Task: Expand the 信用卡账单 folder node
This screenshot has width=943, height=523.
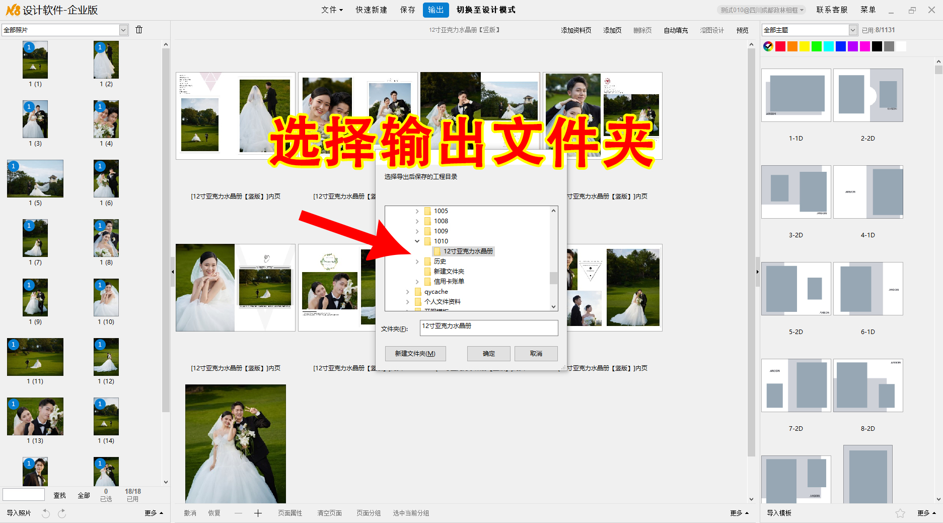Action: tap(417, 282)
